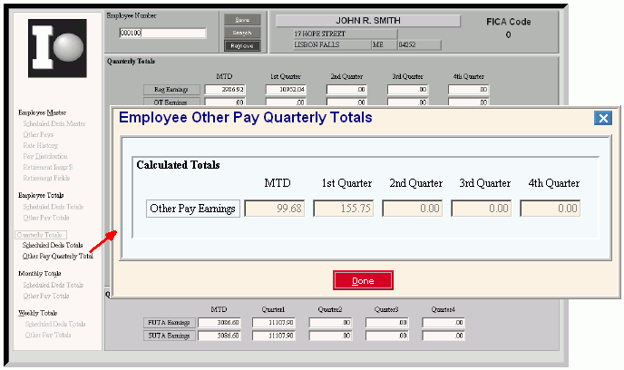Close the Employee Other Pay Quarterly Totals dialog
Viewport: 624px width, 370px height.
click(x=602, y=118)
